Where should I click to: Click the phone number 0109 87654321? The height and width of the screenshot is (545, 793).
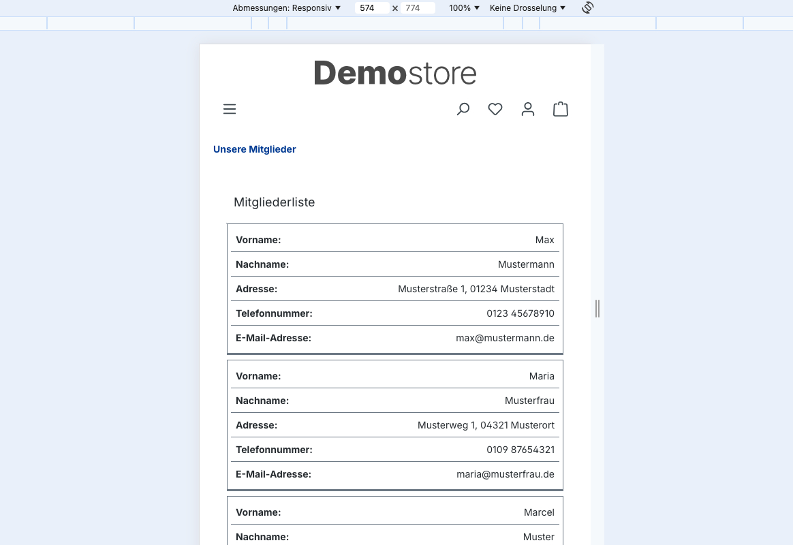520,450
